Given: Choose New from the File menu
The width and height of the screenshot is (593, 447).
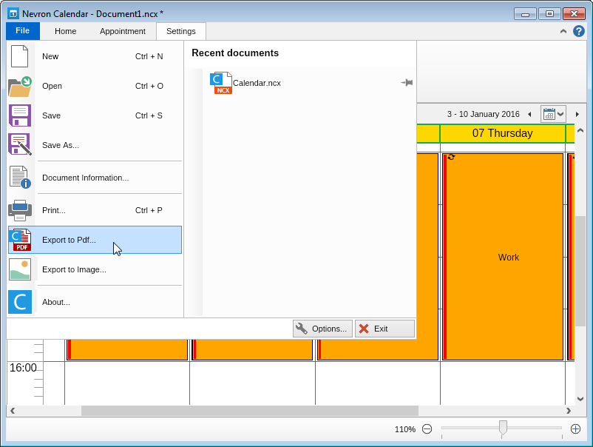Looking at the screenshot, I should point(95,56).
